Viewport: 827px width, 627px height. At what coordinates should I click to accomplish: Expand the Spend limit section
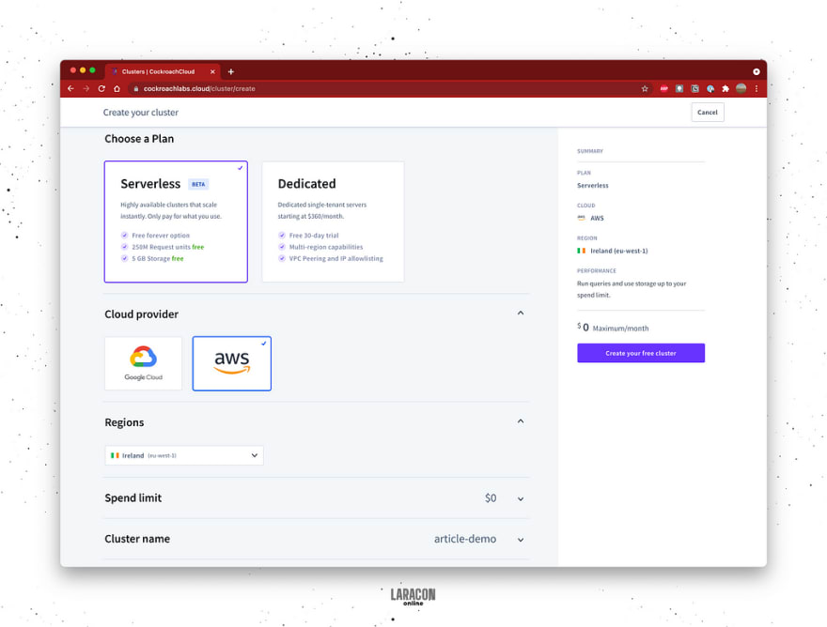pos(520,498)
